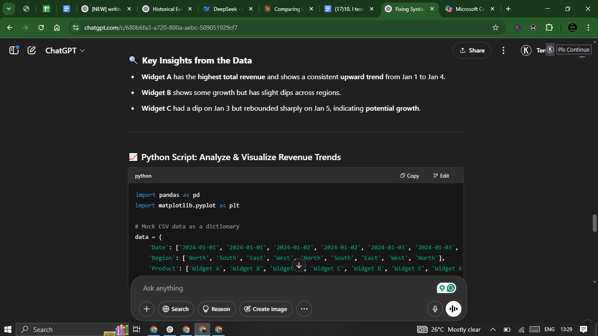Open the ChatGPT sidebar panel icon
Screen dimensions: 598x336
pos(14,50)
